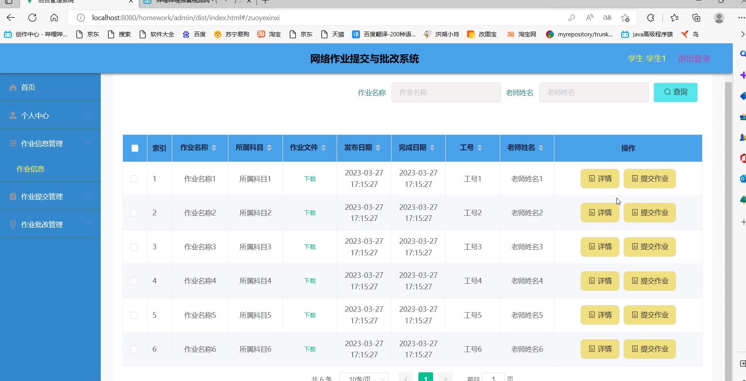Open the 首页 sidebar item
The image size is (746, 381).
[50, 87]
